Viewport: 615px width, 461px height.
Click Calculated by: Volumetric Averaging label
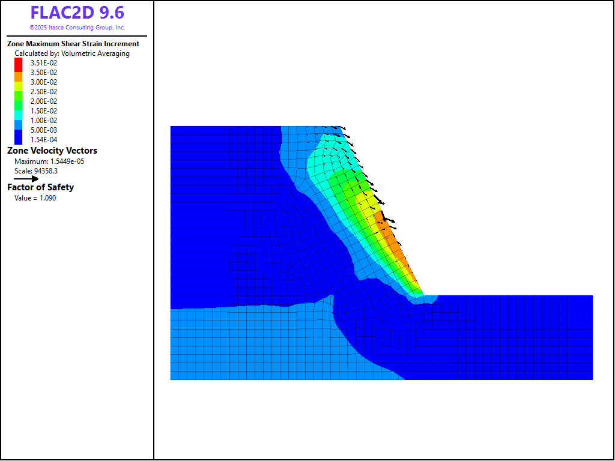pyautogui.click(x=72, y=53)
